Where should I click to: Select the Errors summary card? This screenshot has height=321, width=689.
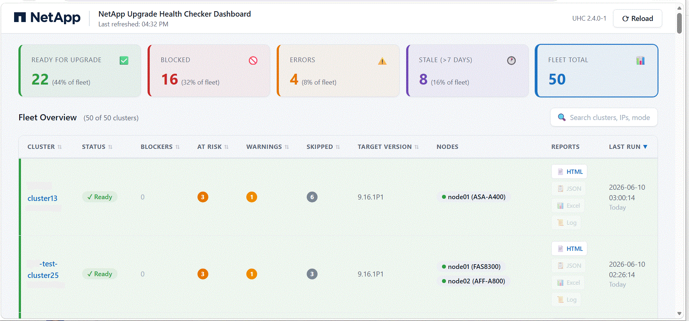pyautogui.click(x=338, y=70)
